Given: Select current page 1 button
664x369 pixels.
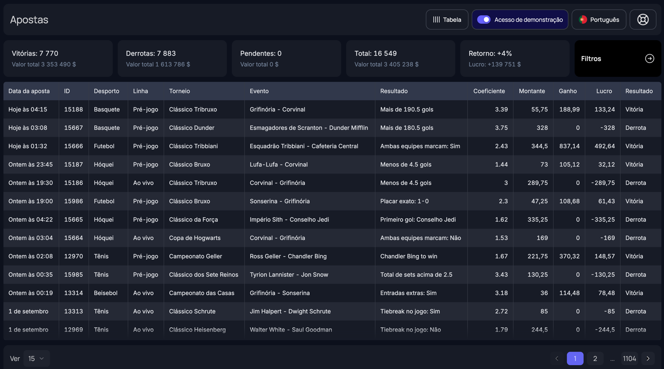Looking at the screenshot, I should coord(575,359).
